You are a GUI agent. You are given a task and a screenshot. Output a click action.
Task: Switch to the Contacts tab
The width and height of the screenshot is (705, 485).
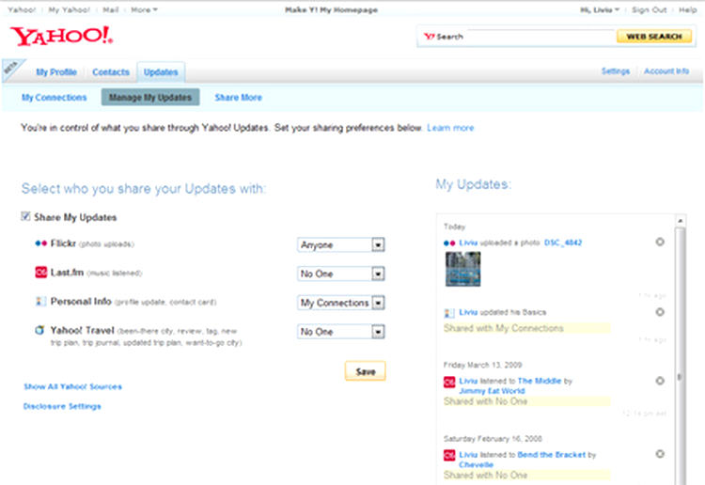(x=111, y=72)
